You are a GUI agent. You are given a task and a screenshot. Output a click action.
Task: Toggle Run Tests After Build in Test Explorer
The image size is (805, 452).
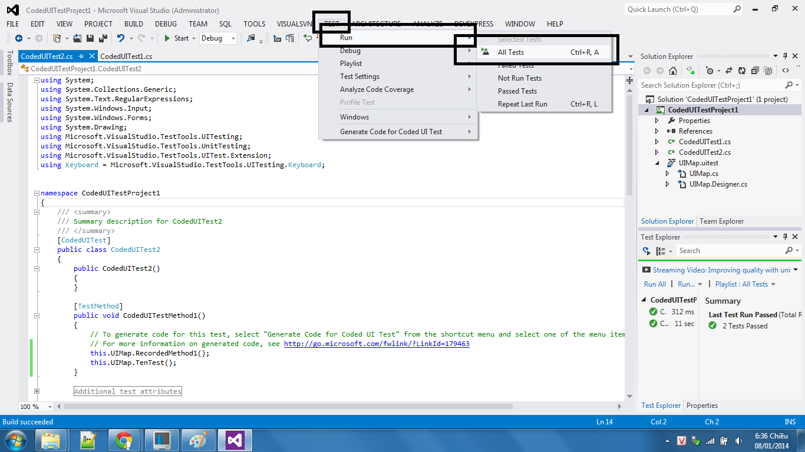646,251
